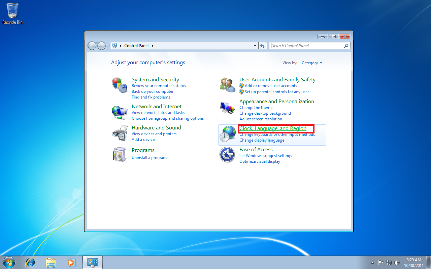Screen dimensions: 431x269
Task: Click Change the theme
Action: tap(256, 108)
